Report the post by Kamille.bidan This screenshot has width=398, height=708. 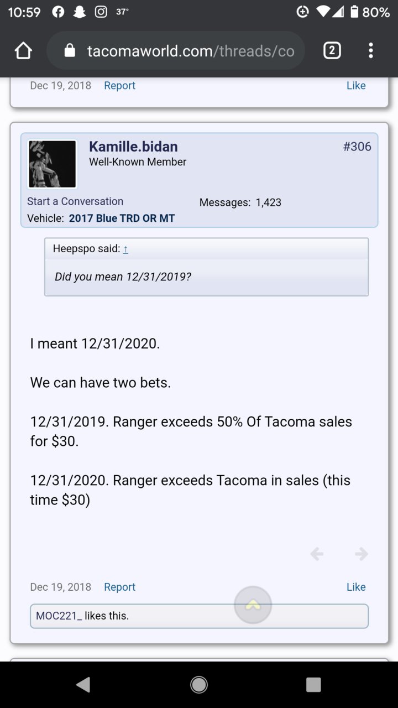coord(119,587)
